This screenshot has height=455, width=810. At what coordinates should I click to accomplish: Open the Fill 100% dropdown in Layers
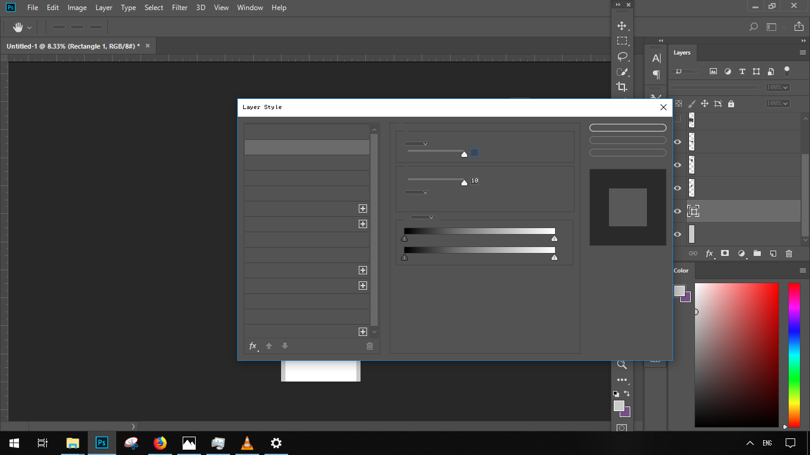coord(778,103)
